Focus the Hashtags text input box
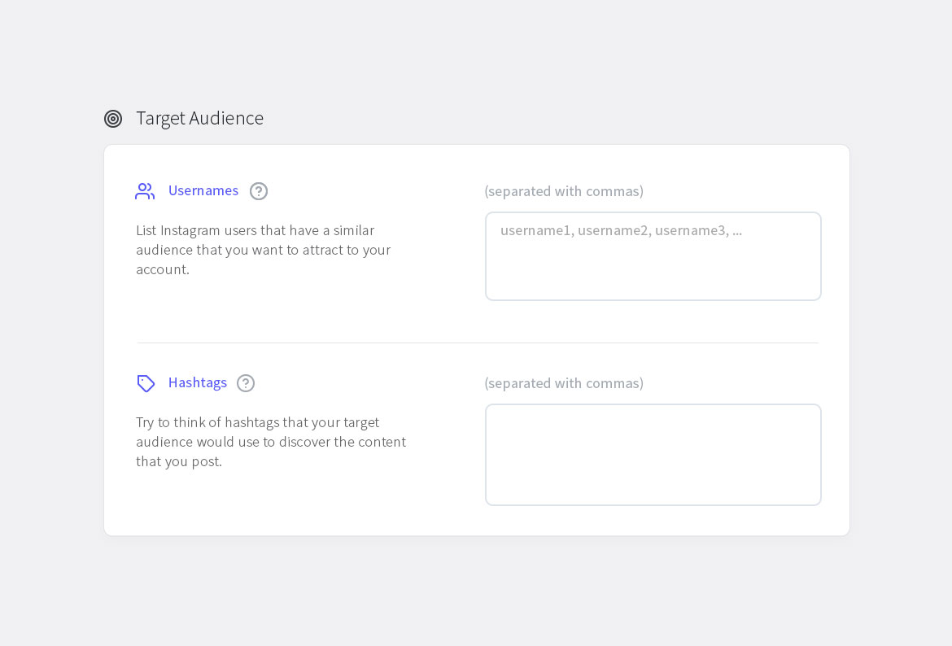 [x=653, y=455]
